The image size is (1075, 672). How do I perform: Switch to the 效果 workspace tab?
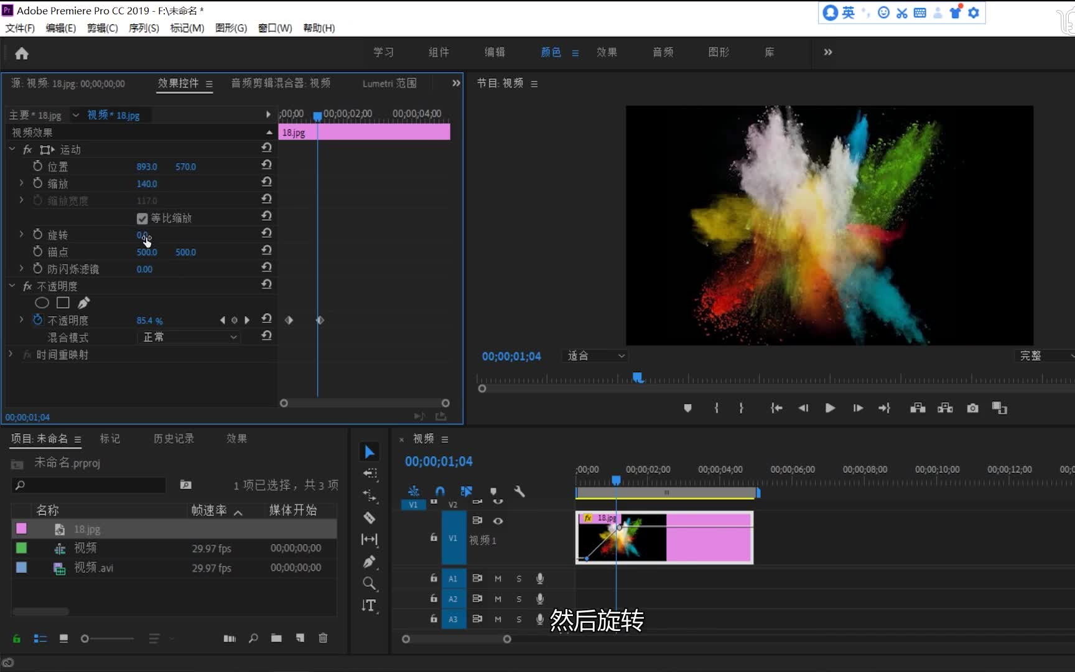pos(607,52)
